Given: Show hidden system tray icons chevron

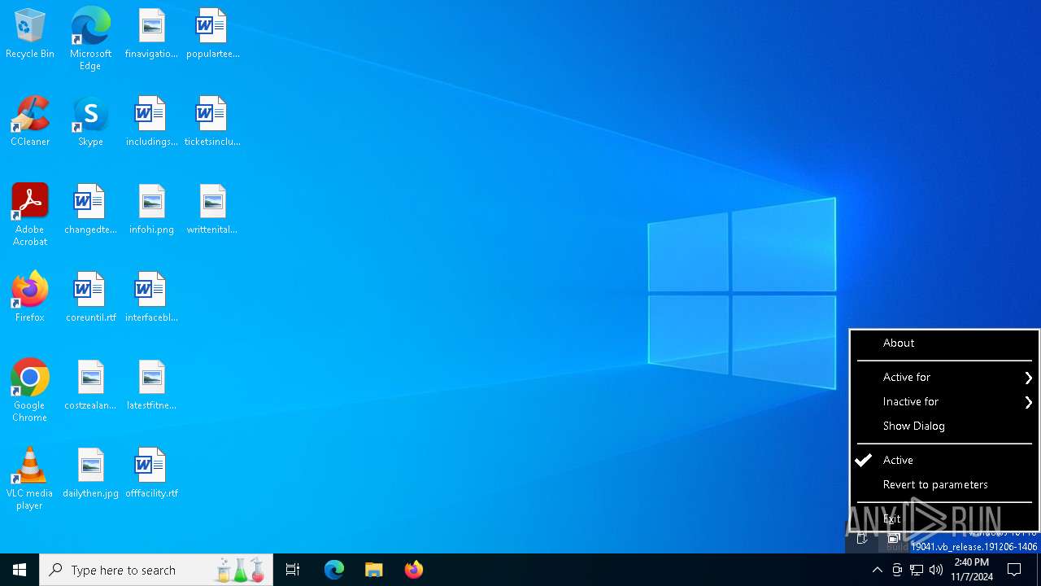Looking at the screenshot, I should (877, 570).
